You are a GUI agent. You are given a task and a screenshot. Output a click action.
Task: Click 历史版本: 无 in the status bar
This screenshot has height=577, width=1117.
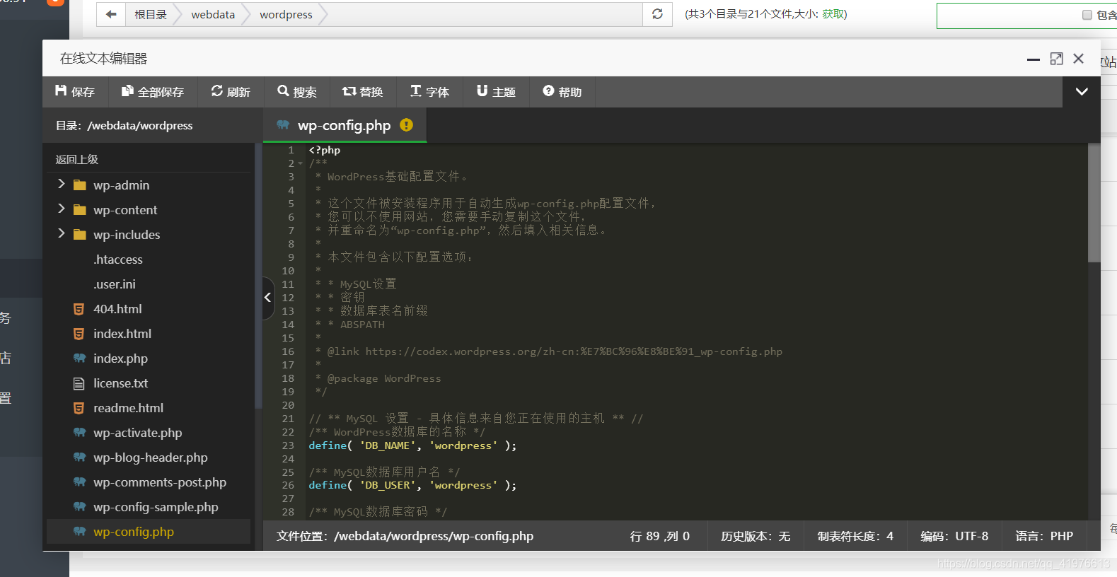point(756,536)
